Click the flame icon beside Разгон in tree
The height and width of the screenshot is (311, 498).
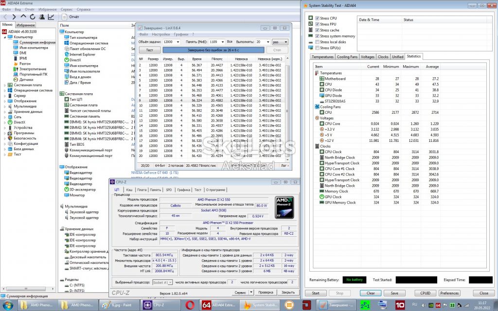click(x=16, y=64)
